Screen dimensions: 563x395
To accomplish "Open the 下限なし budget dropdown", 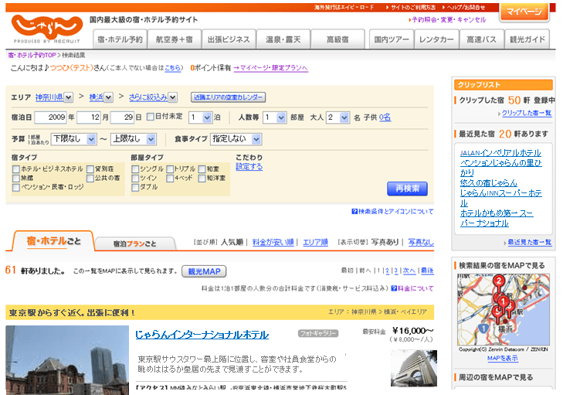I will [73, 139].
